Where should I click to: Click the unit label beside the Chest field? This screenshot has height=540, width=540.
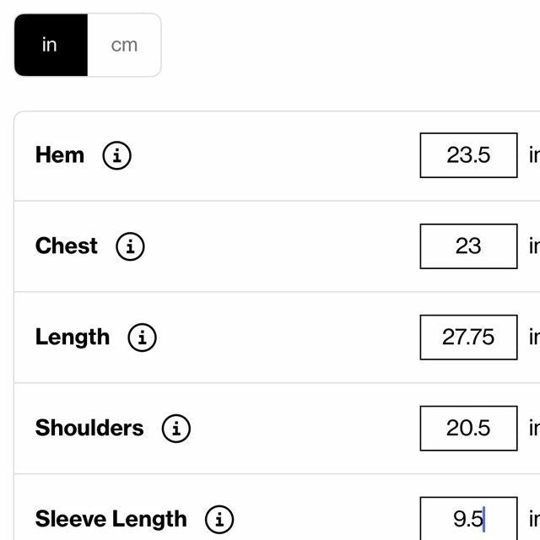(533, 246)
